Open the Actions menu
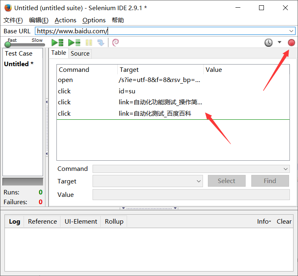This screenshot has height=276, width=298. tap(65, 20)
